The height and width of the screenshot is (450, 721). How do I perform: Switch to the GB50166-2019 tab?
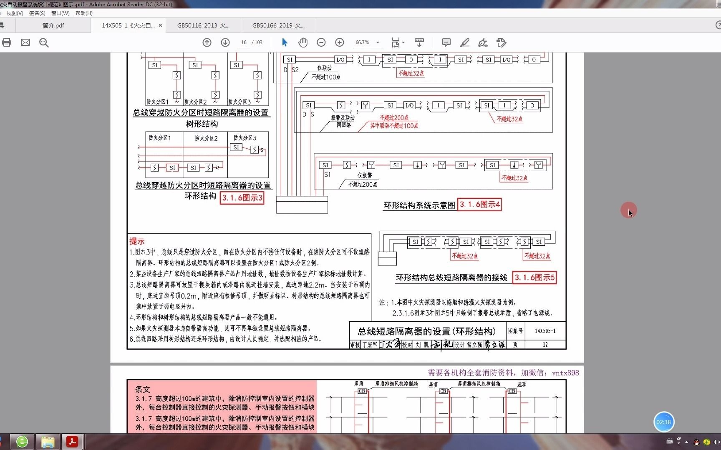click(278, 25)
